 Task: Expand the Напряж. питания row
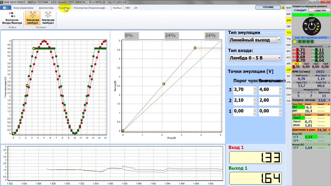[x=329, y=100]
